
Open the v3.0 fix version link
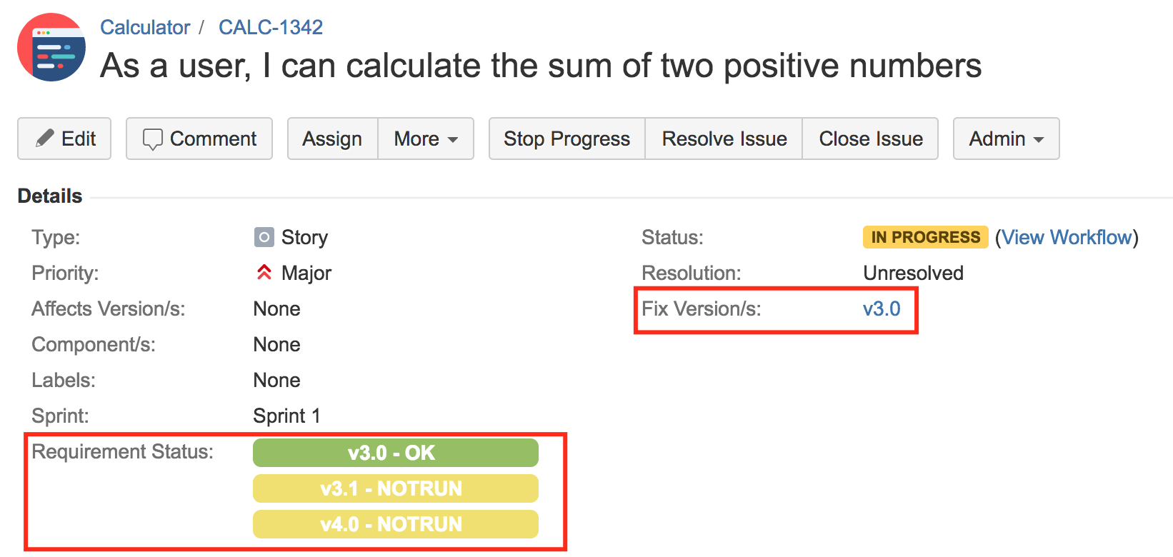(x=882, y=308)
